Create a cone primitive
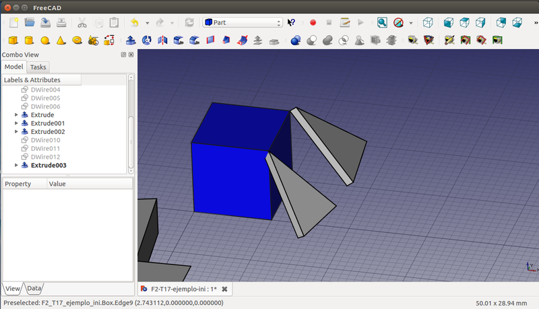The image size is (539, 309). pos(61,40)
